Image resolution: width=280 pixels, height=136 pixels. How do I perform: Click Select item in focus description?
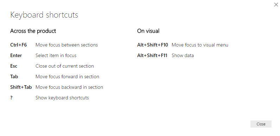[x=56, y=55]
